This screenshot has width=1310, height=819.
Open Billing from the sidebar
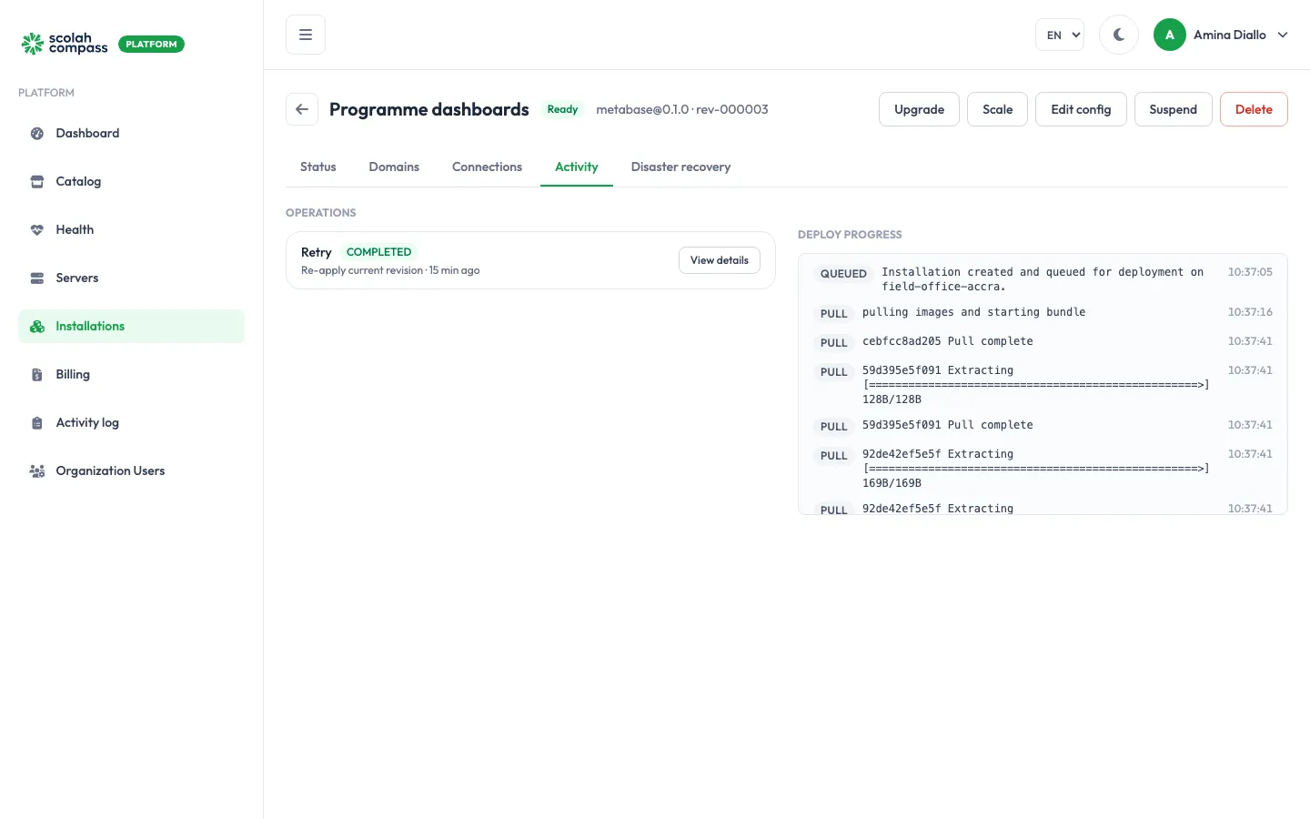tap(131, 375)
